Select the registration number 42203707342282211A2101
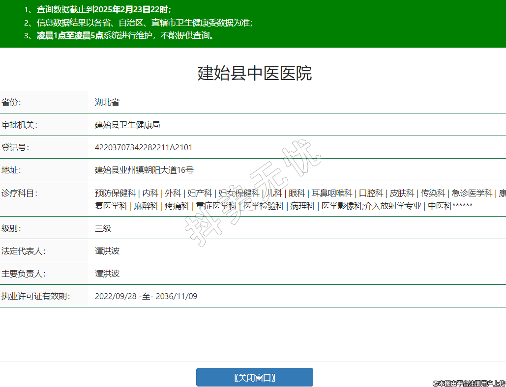The image size is (506, 387). point(144,147)
